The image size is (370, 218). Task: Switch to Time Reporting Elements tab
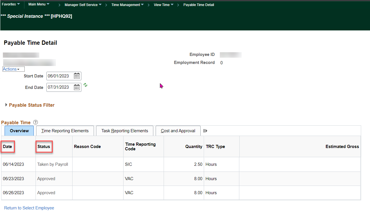pos(65,131)
